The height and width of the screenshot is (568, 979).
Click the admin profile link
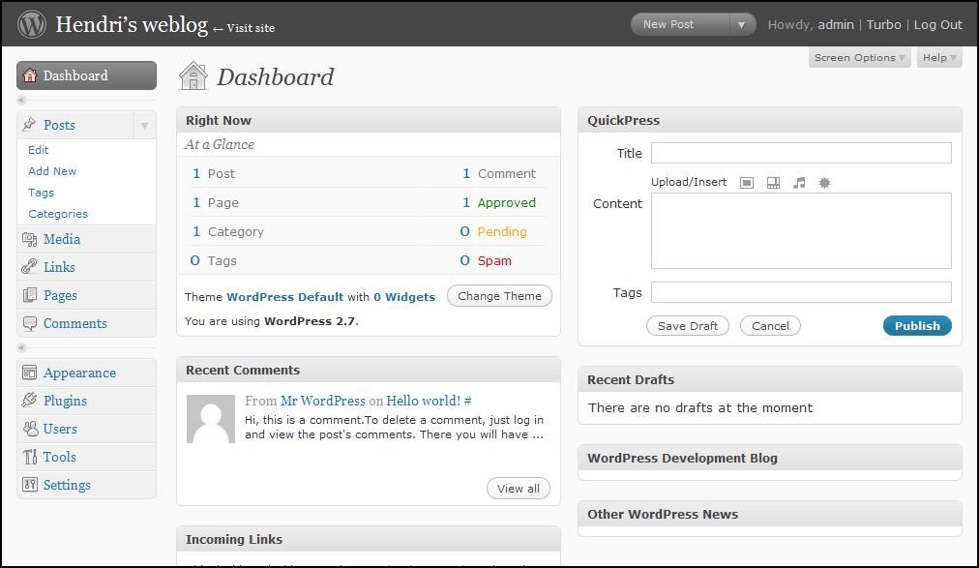[836, 24]
